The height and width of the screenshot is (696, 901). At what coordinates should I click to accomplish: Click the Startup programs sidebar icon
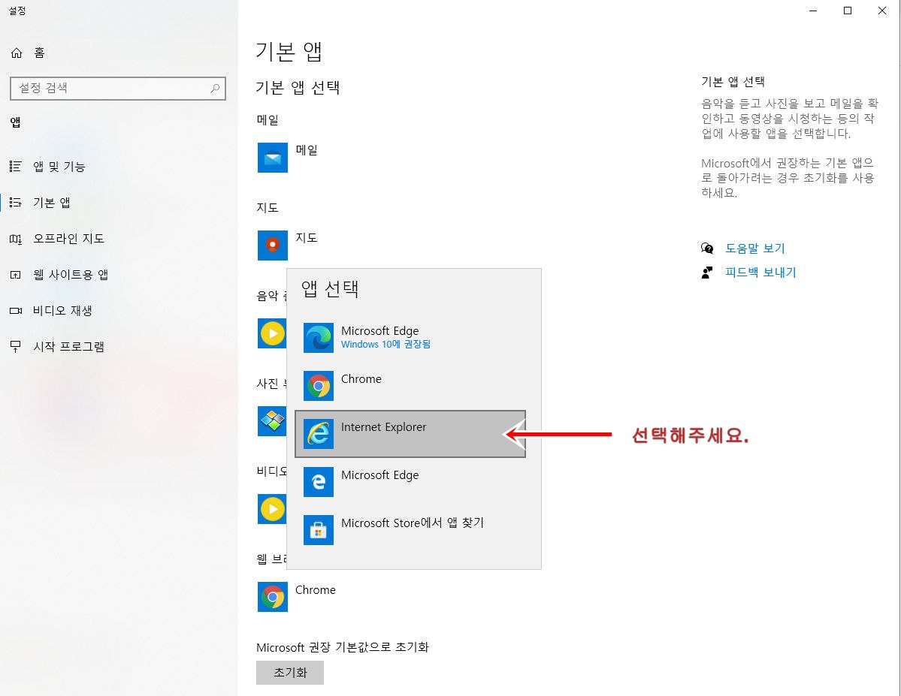[16, 347]
